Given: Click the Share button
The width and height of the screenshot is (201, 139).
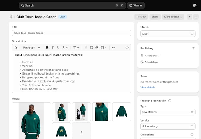Looking at the screenshot, I should (155, 17).
